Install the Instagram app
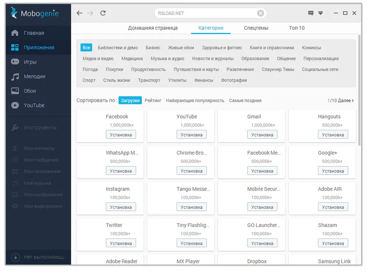The image size is (367, 274). click(x=121, y=207)
